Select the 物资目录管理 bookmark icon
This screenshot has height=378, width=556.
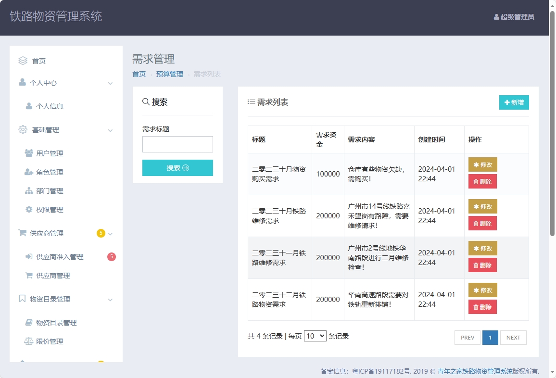(x=22, y=299)
